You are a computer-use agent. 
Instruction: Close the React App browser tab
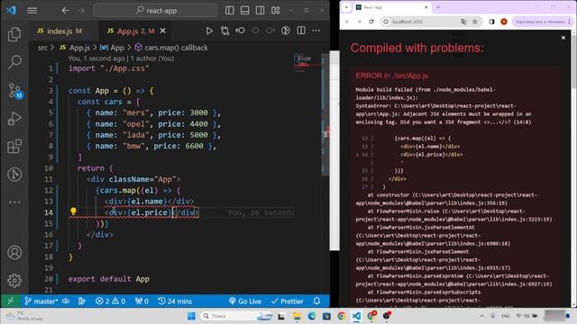(426, 7)
